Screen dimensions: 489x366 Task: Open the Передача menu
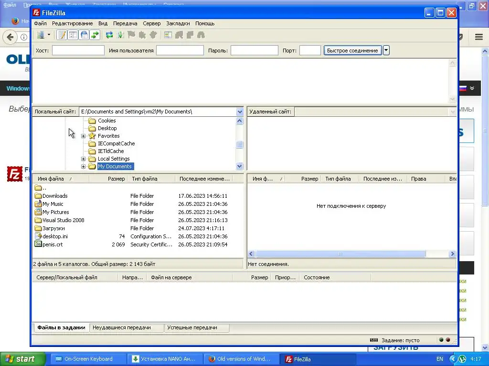click(x=125, y=23)
